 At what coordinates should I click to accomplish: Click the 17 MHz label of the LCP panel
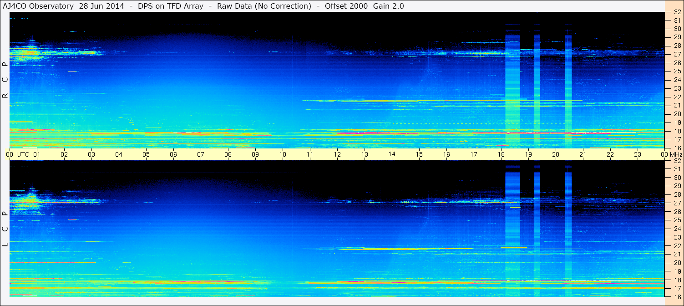(677, 288)
